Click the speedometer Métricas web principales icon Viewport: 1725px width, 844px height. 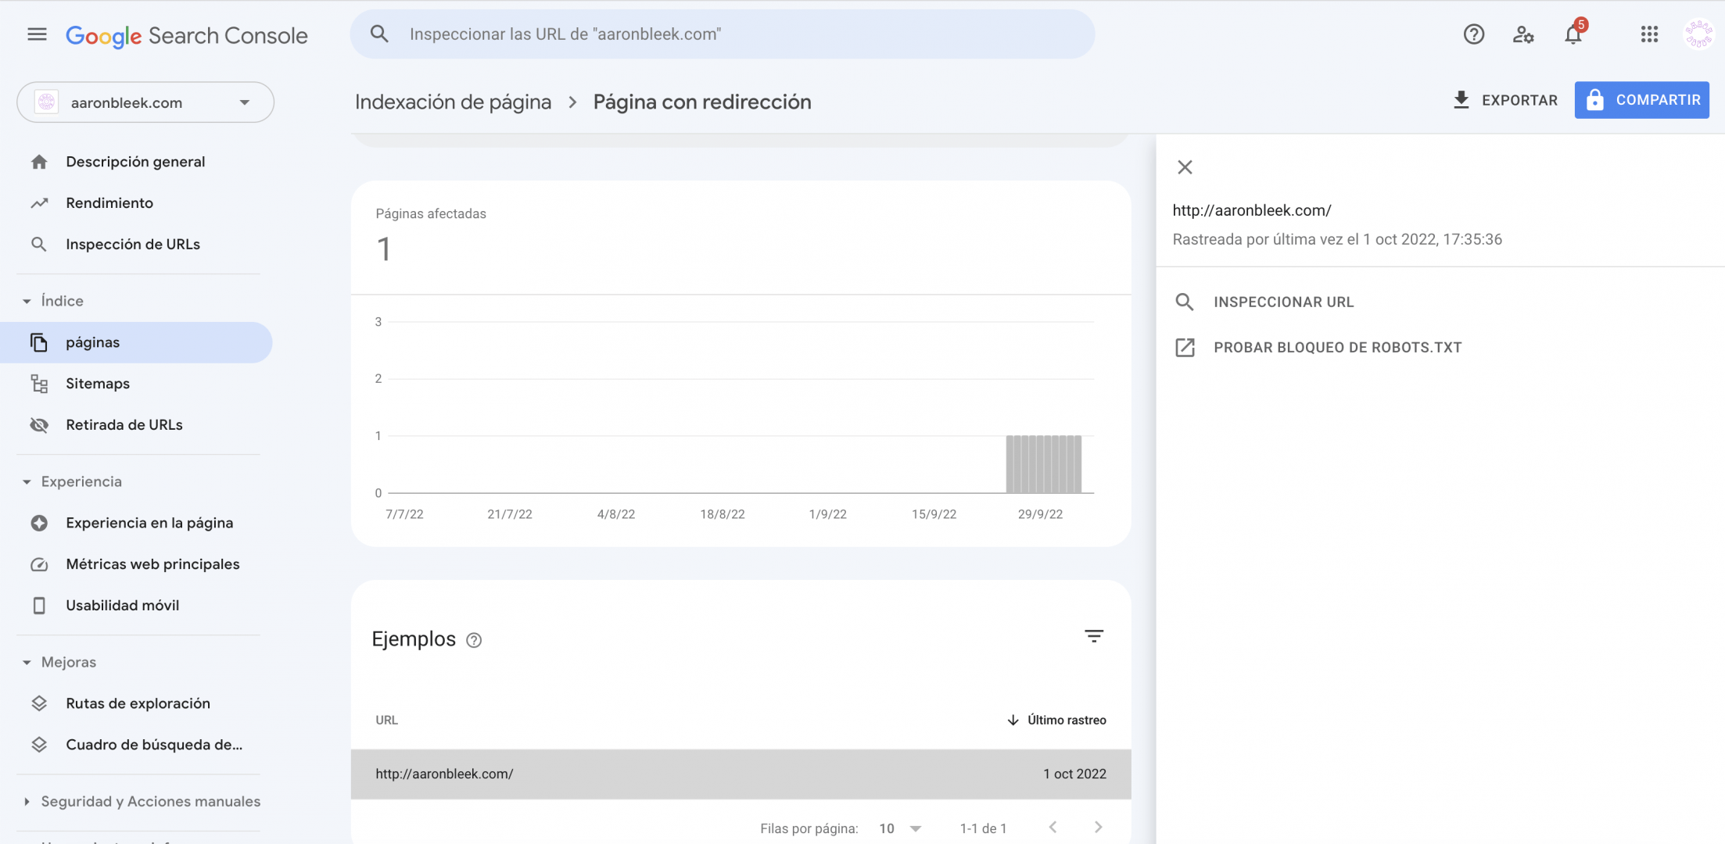coord(39,564)
